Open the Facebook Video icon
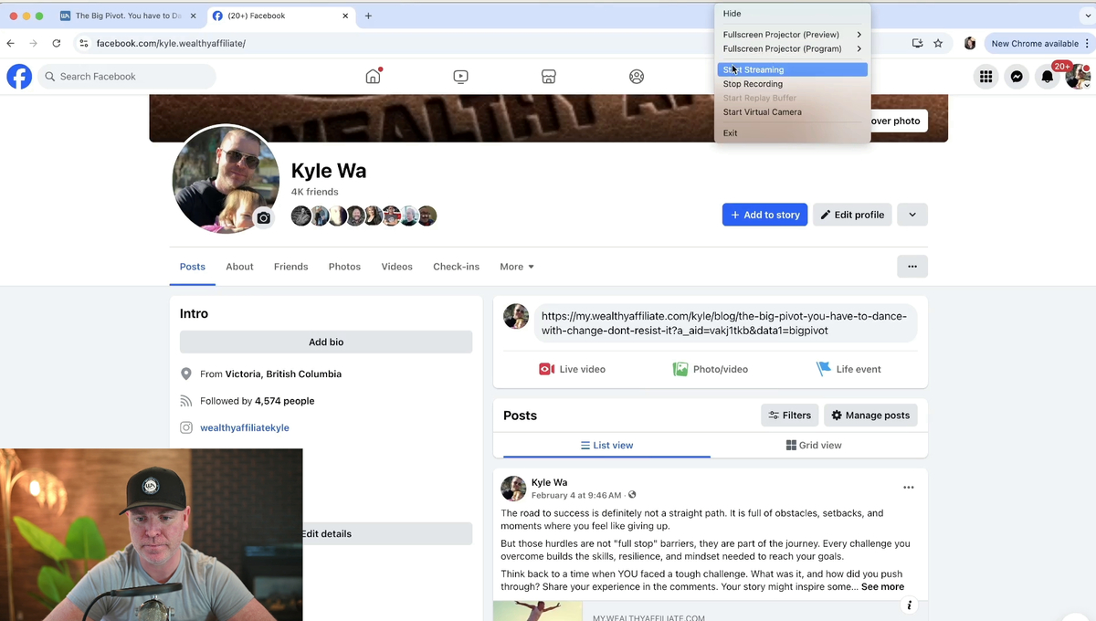This screenshot has width=1096, height=621. [x=460, y=77]
